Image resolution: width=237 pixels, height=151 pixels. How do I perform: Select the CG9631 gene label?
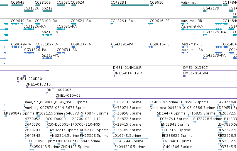pyautogui.click(x=63, y=3)
